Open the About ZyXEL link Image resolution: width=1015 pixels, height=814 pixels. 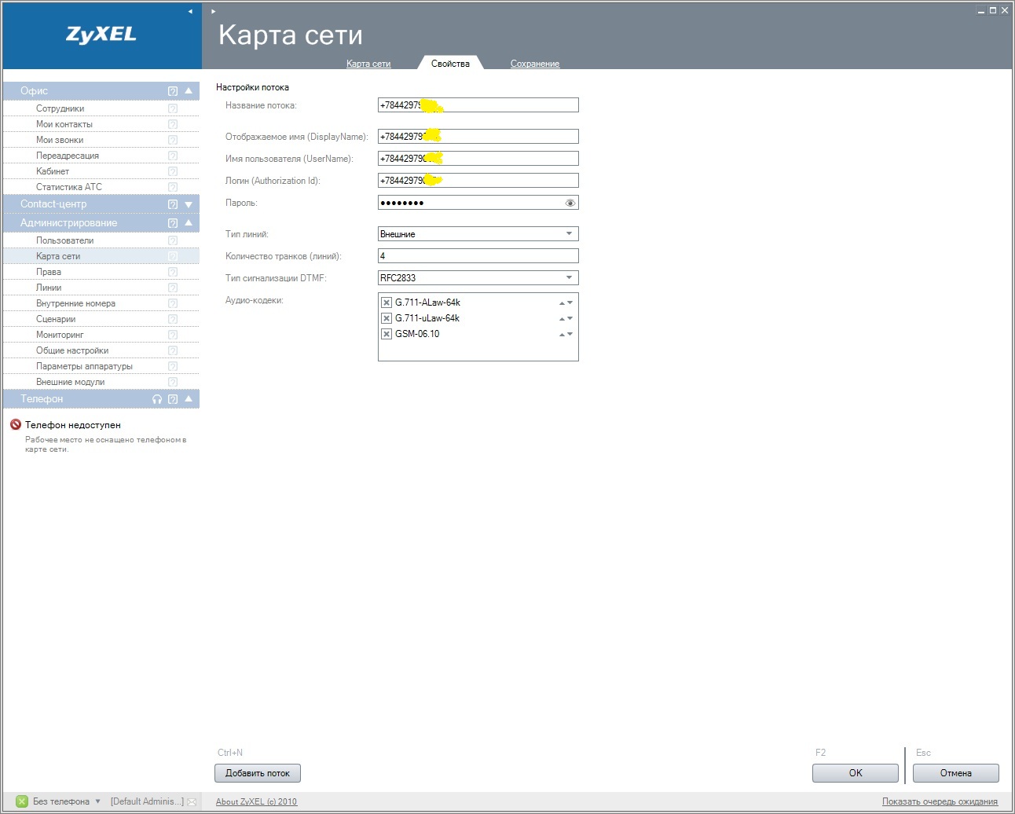[x=256, y=801]
